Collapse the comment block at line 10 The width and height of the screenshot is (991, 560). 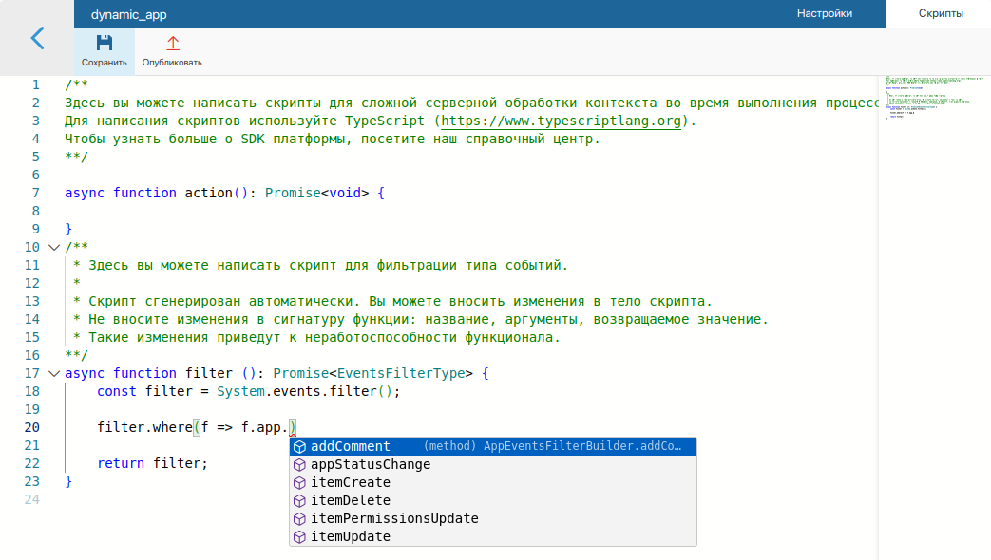point(53,247)
